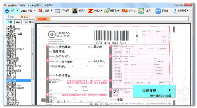The height and width of the screenshot is (108, 197).
Task: Click sender company field 步远体育1
Action: [65, 47]
